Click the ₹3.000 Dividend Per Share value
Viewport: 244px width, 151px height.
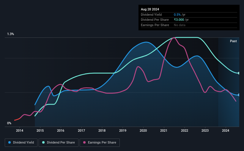click(x=179, y=20)
